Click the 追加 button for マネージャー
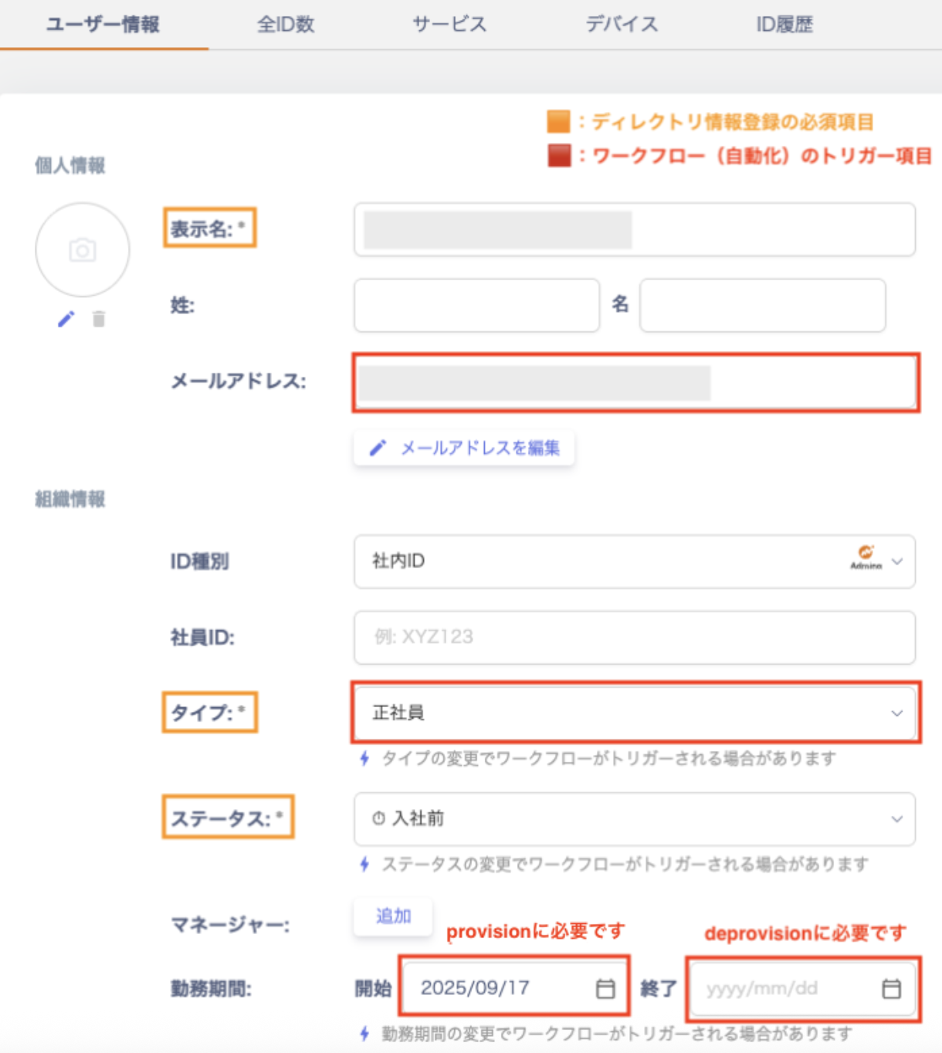 point(393,916)
